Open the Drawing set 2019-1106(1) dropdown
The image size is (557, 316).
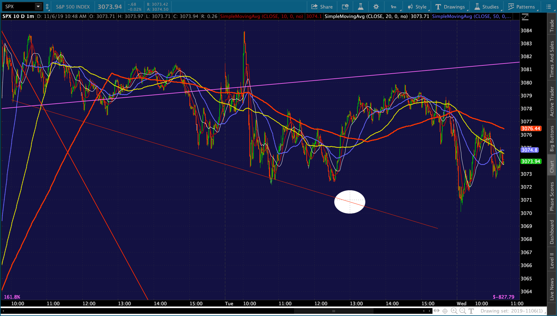[x=513, y=311]
